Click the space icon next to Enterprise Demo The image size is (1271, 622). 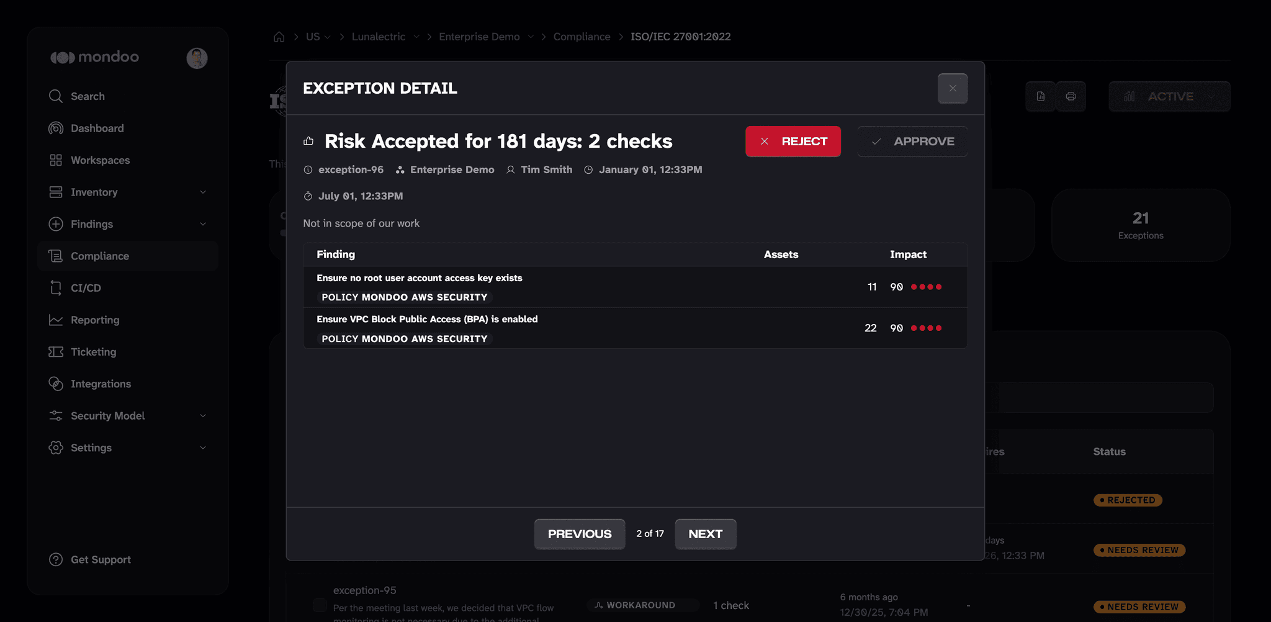[x=400, y=169]
